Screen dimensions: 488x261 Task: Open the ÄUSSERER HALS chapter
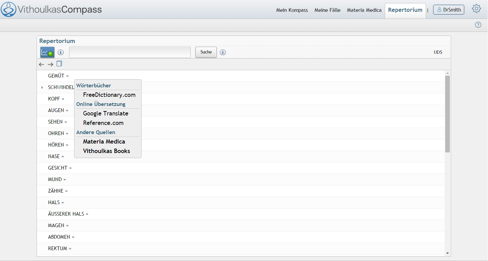pos(68,214)
